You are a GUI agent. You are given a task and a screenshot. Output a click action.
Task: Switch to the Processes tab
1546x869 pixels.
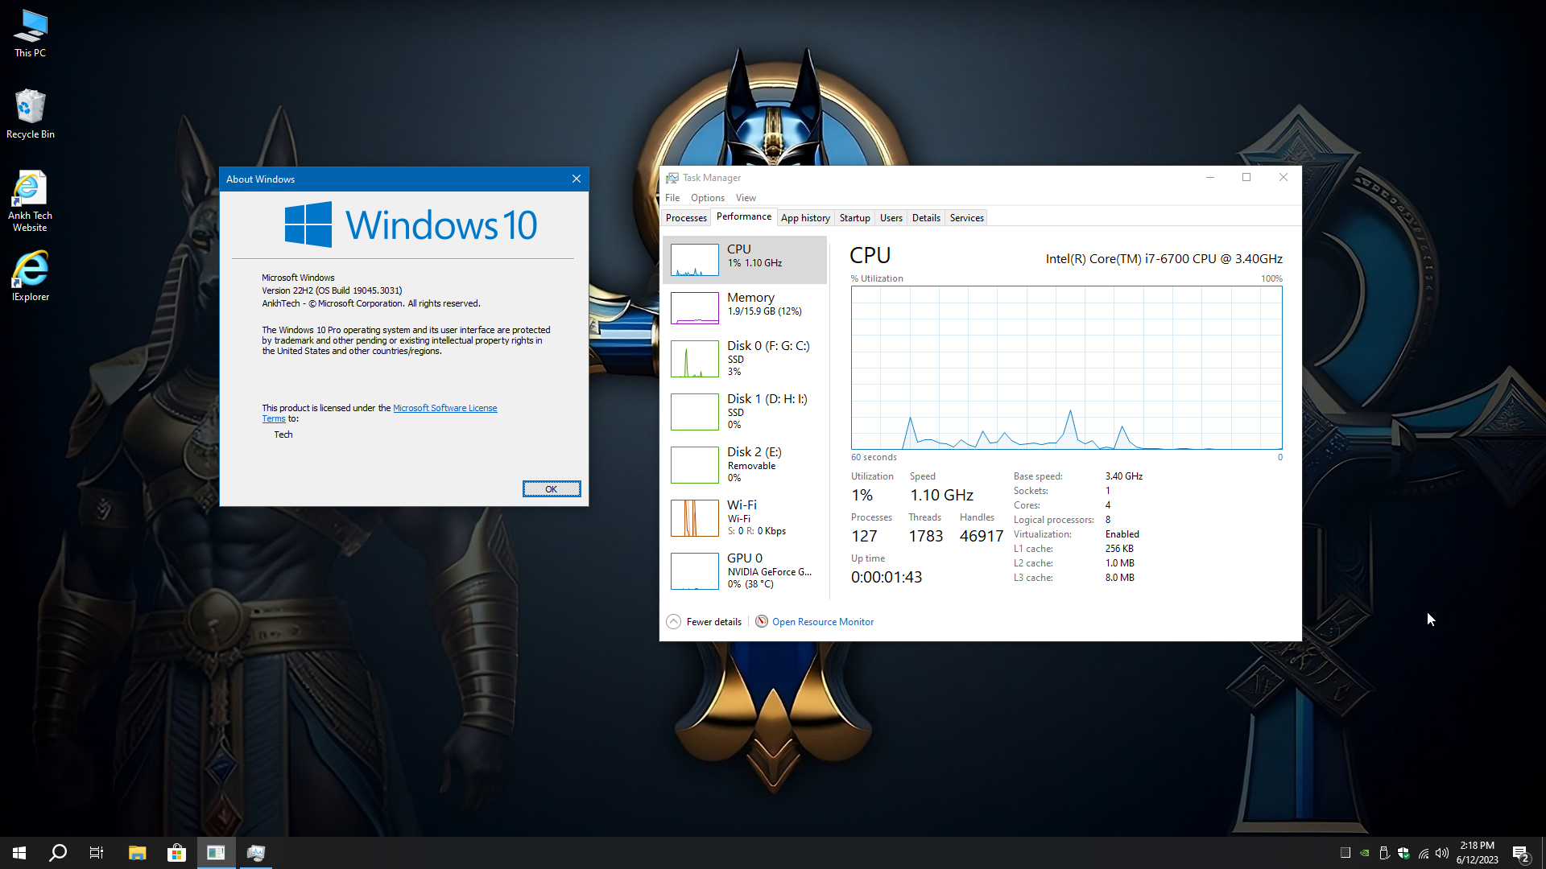click(686, 218)
